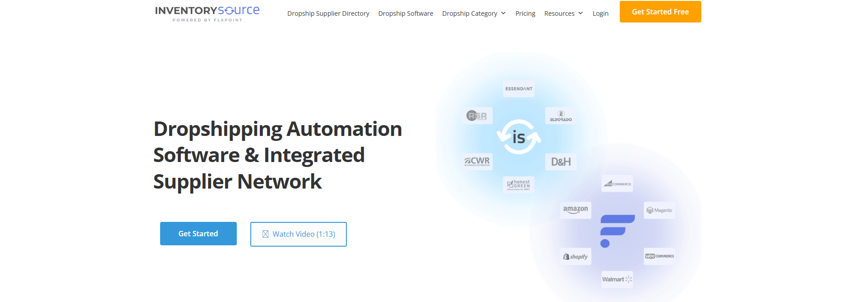The image size is (843, 302).
Task: Open the Resources dropdown menu
Action: tap(563, 14)
